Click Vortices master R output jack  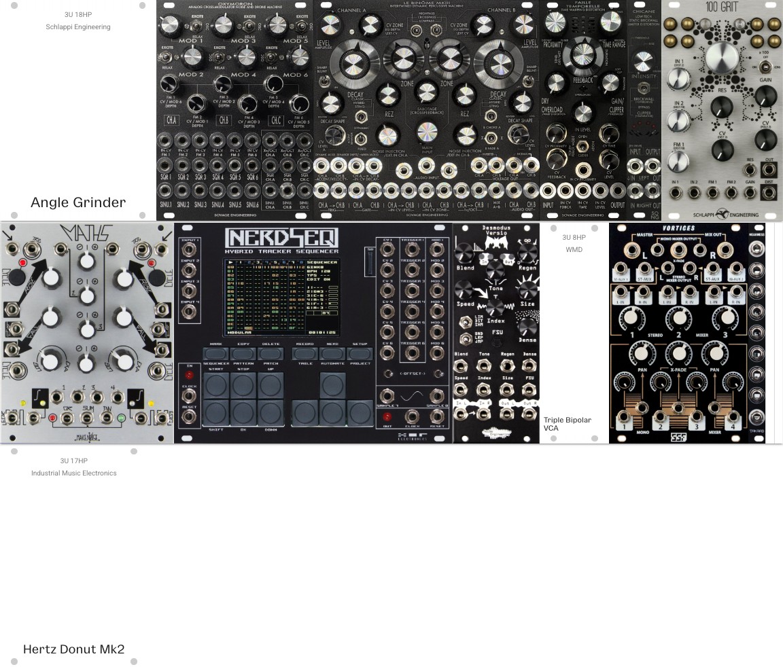click(x=725, y=251)
